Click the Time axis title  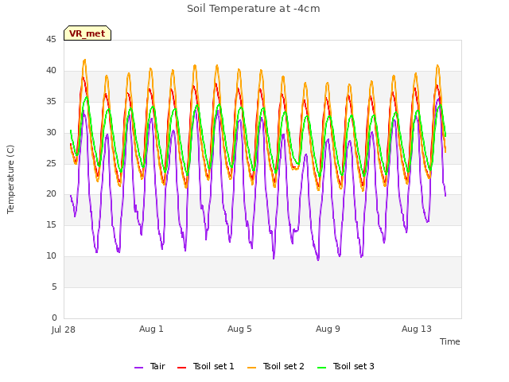[x=449, y=341]
